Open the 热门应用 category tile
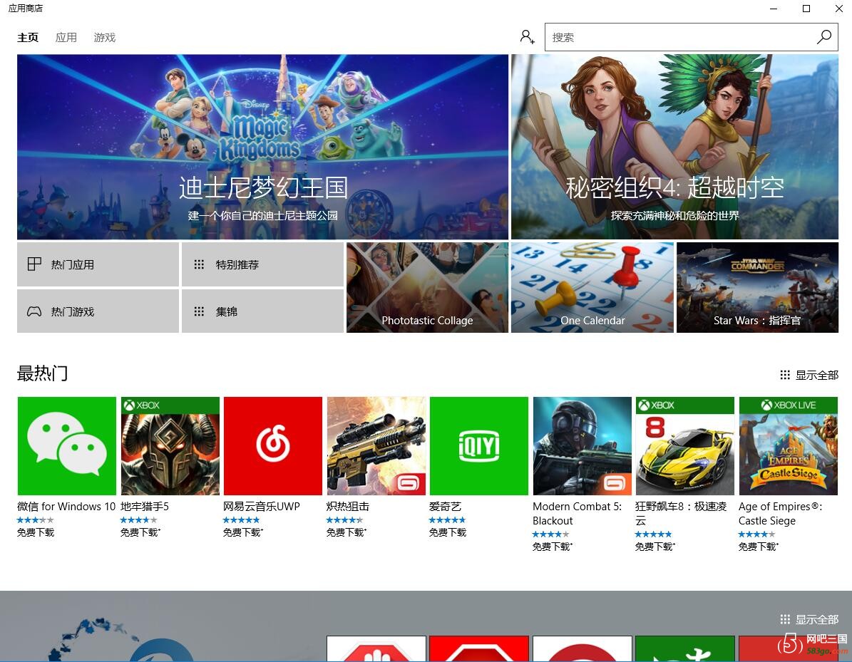Viewport: 852px width, 662px height. pos(98,264)
